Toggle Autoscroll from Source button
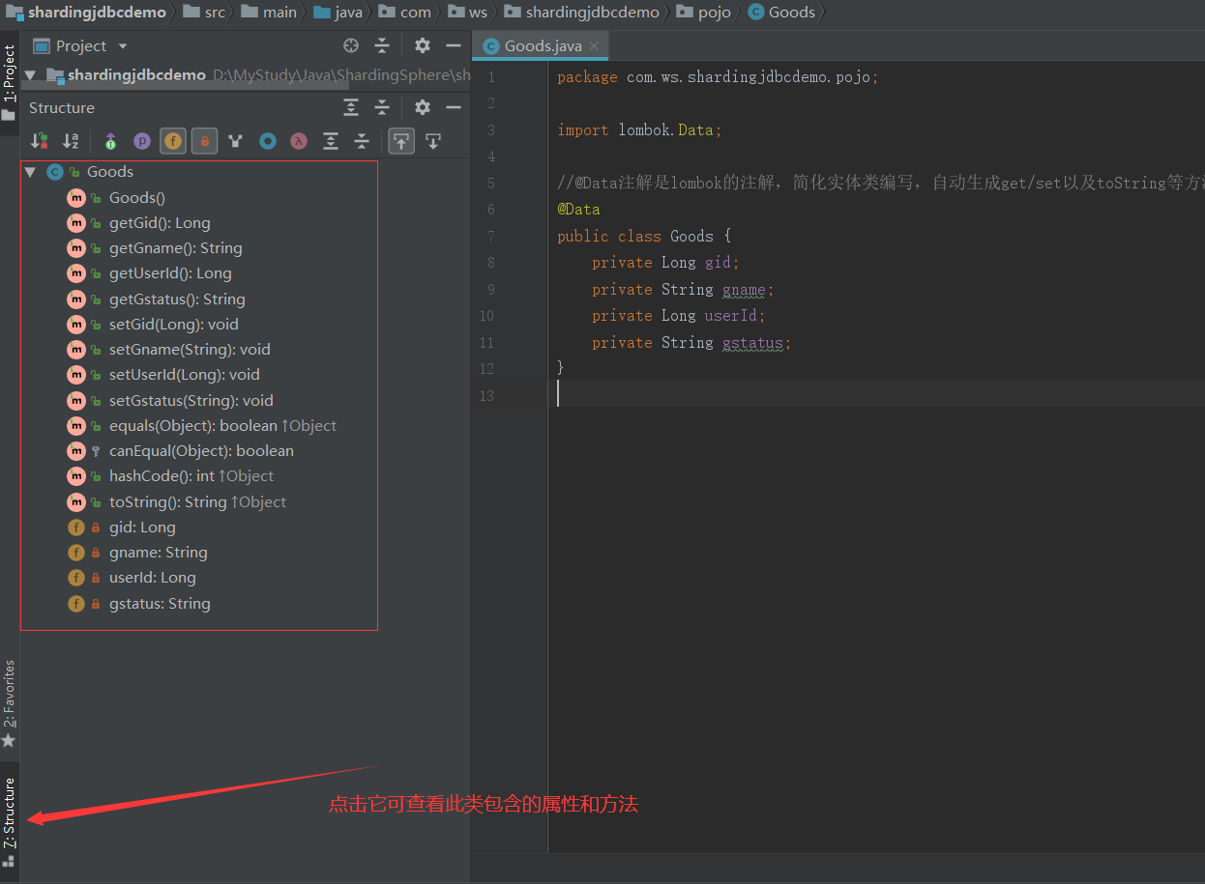 coord(433,141)
